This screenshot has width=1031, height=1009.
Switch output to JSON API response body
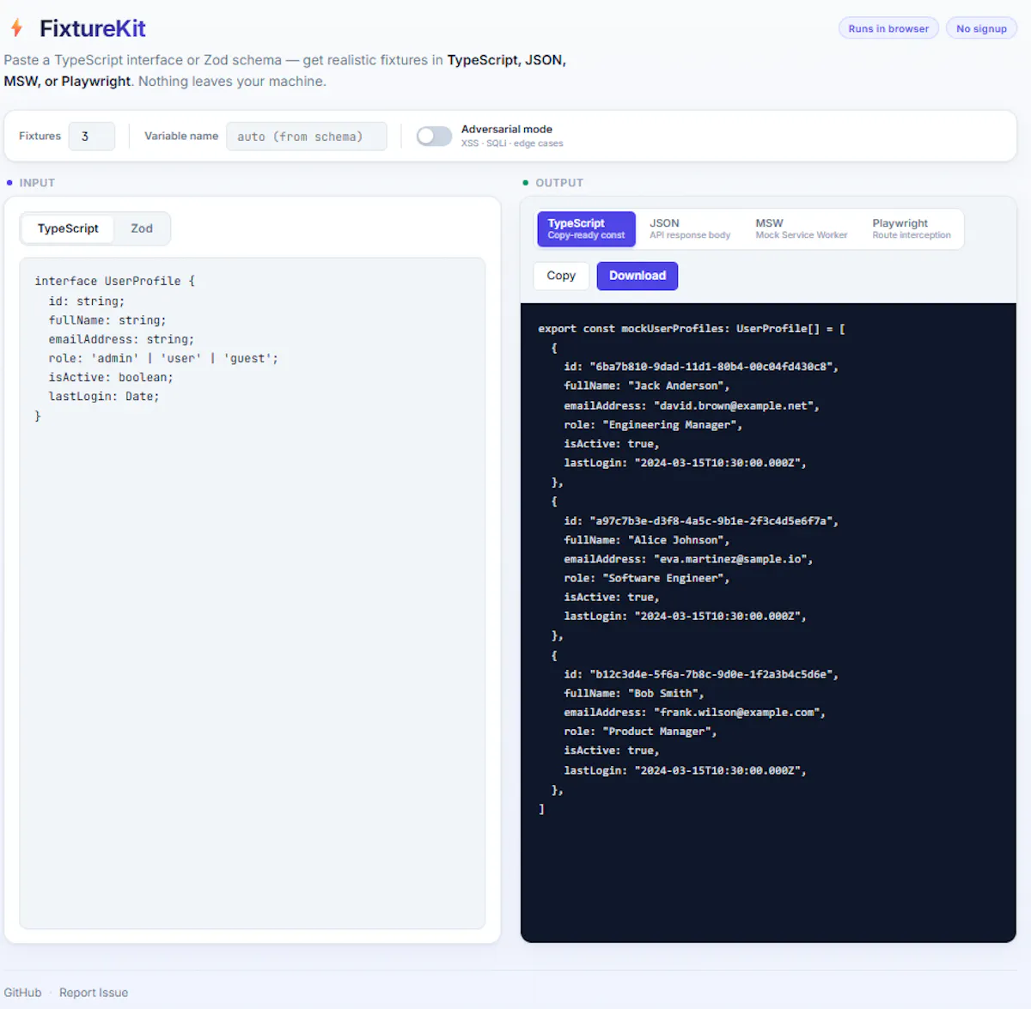(x=690, y=228)
